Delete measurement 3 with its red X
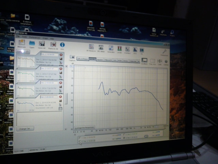This screenshot has width=218, height=164. [61, 83]
